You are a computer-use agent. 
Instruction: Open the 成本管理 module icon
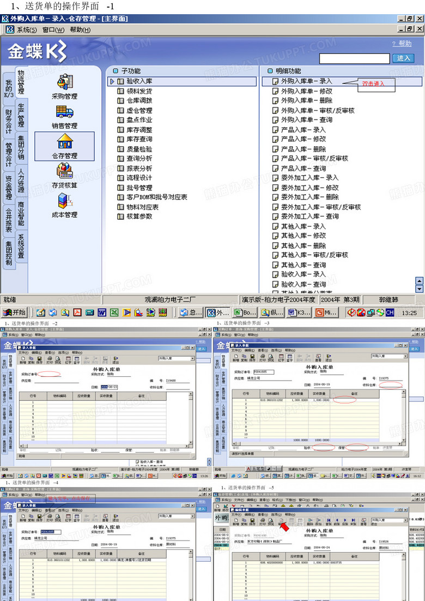click(x=65, y=201)
